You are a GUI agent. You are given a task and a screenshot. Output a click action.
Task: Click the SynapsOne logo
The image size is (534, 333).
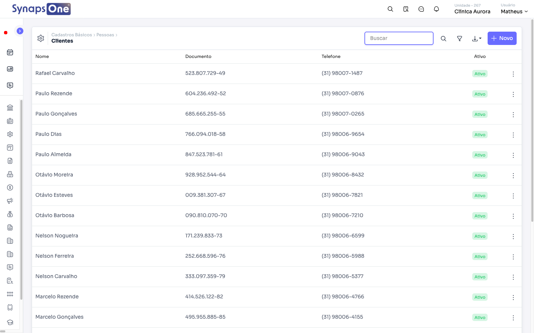[41, 9]
